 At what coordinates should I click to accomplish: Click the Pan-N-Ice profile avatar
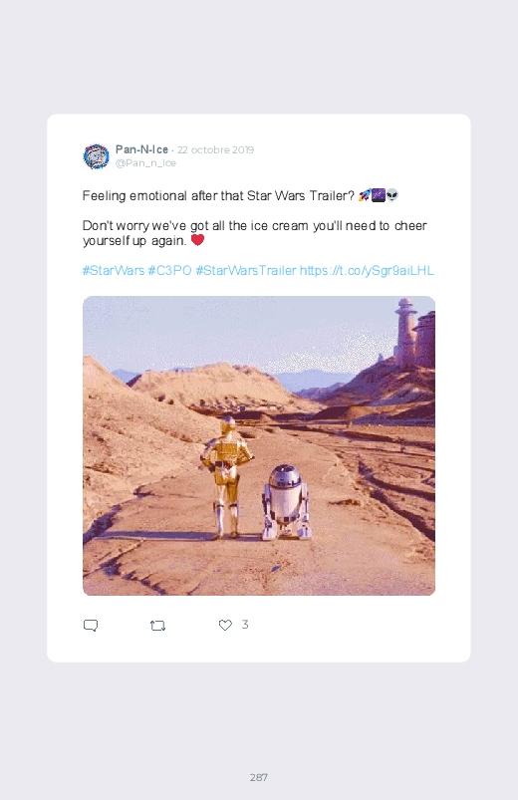point(96,156)
